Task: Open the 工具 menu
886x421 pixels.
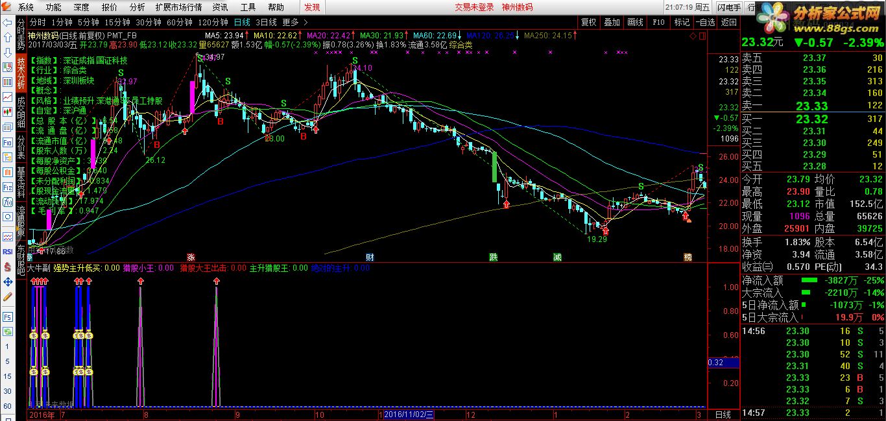Action: coord(248,7)
